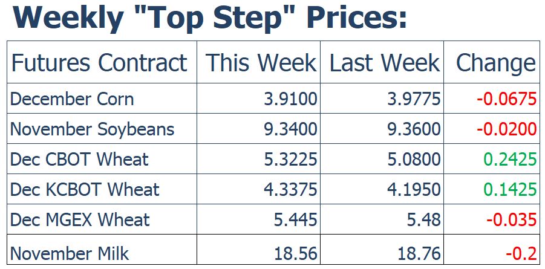Click the Dec KCBOT Wheat row label
Screen dimensions: 545x269
[x=85, y=189]
